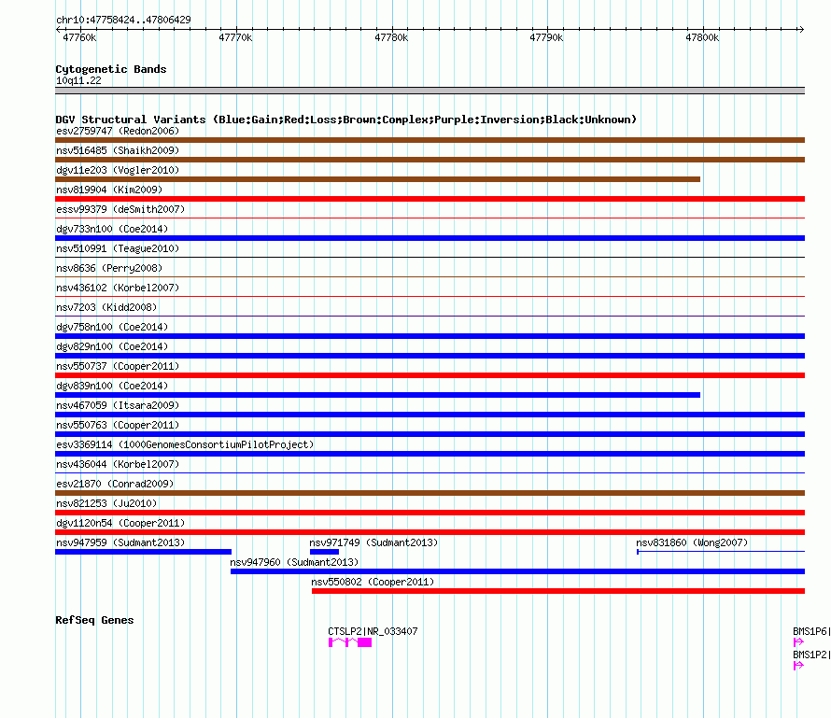
Task: Click the 47800k ruler tick label
Action: (702, 37)
